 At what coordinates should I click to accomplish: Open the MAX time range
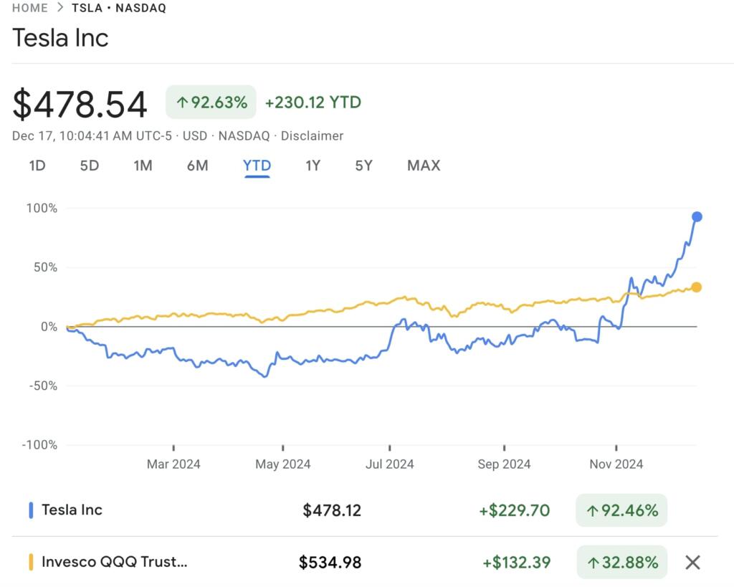point(423,166)
